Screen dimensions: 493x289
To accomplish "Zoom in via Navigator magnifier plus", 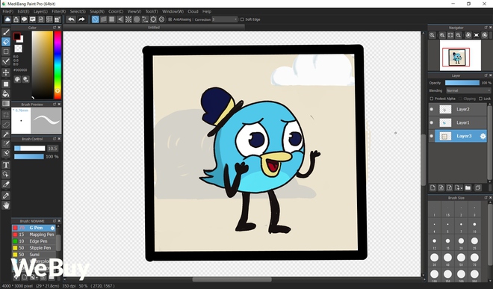I will (442, 35).
